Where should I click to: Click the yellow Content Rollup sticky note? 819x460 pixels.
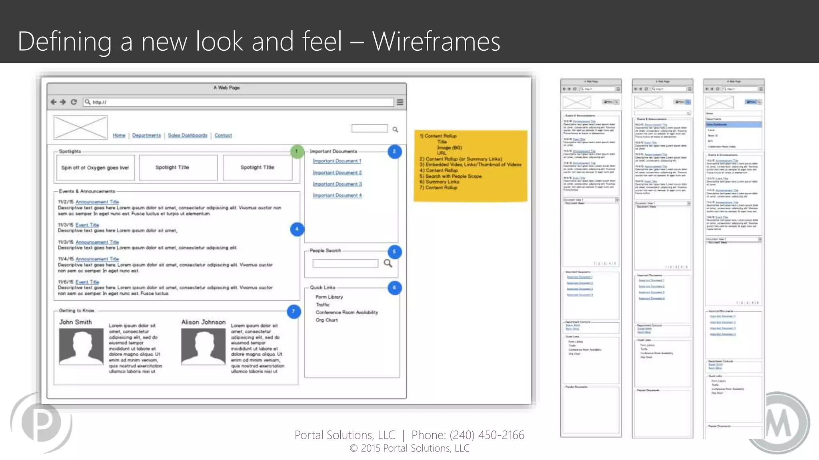pos(471,166)
